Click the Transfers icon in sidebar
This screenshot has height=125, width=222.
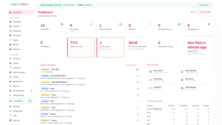10,26
